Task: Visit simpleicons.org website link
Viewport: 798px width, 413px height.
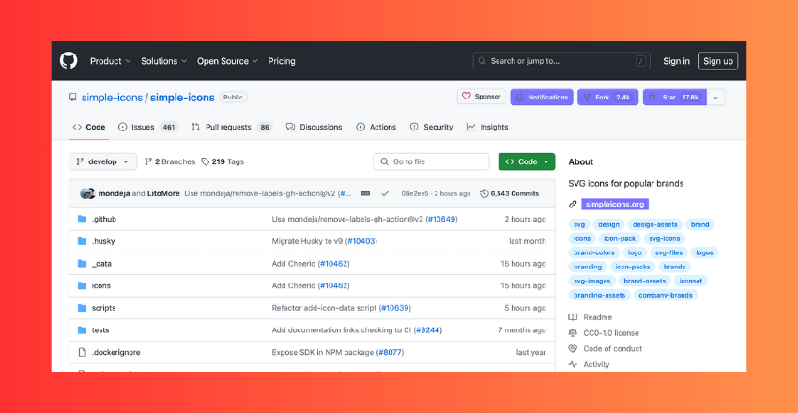Action: pos(615,205)
